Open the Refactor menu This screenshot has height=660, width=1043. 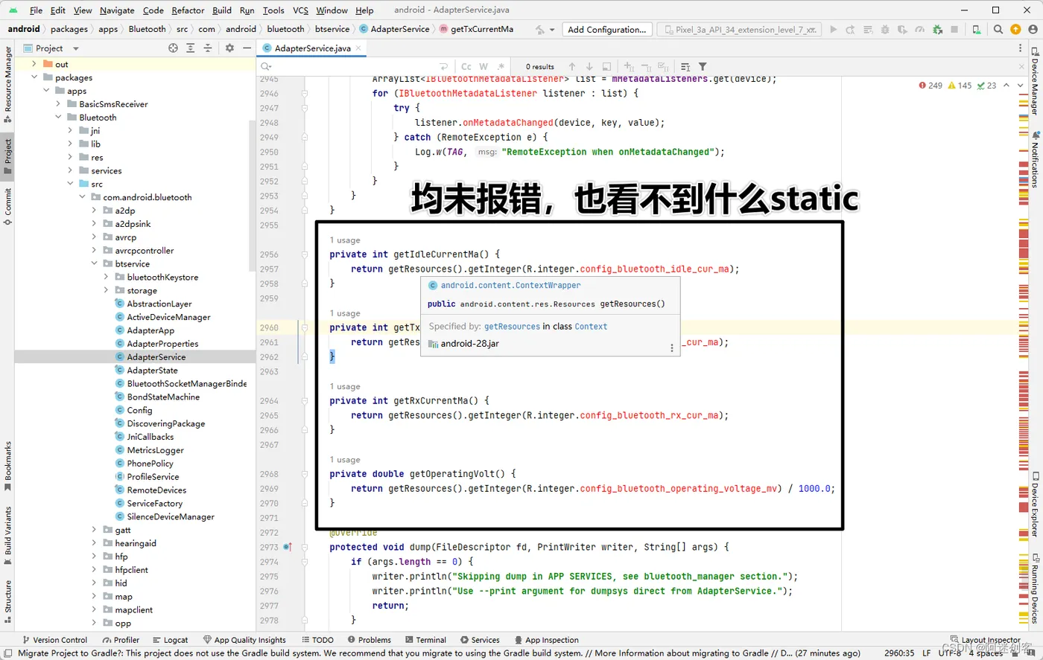(x=188, y=10)
